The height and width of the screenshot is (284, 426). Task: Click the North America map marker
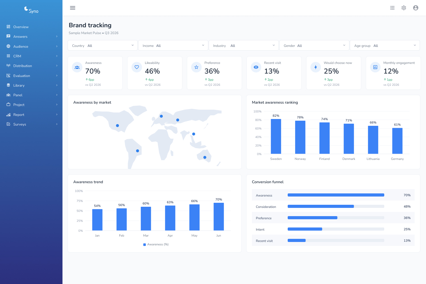point(118,126)
